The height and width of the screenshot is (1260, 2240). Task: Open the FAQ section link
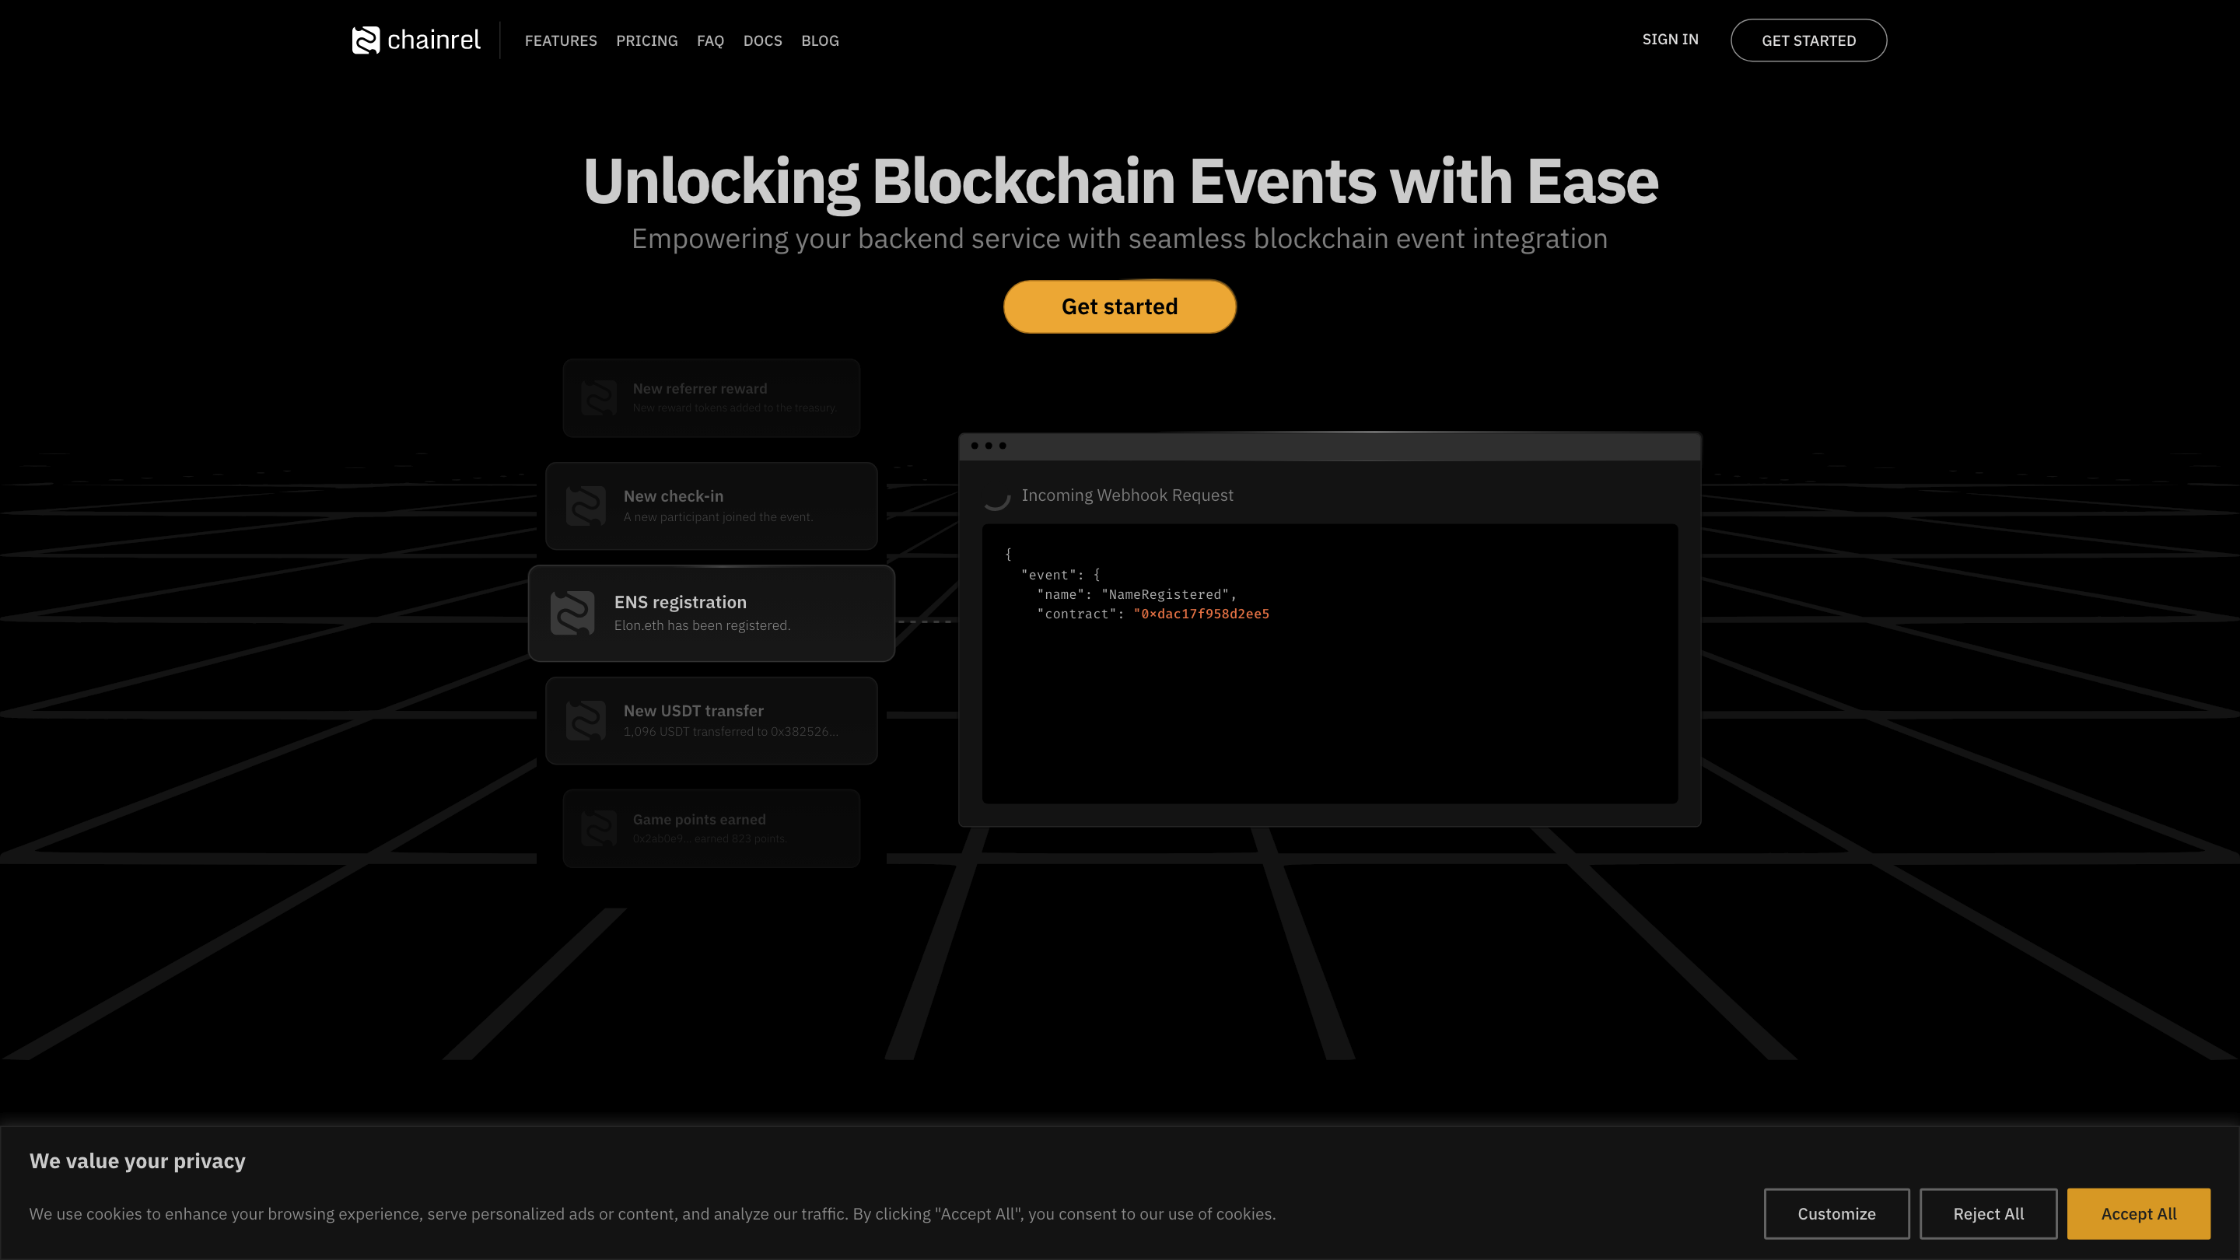coord(709,41)
